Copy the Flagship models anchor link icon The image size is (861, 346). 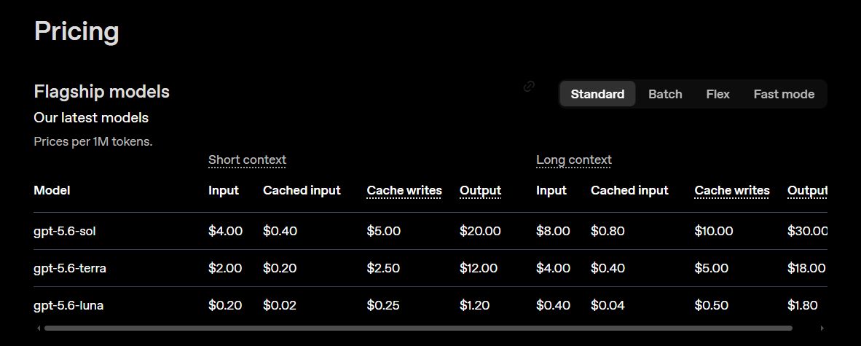coord(529,86)
